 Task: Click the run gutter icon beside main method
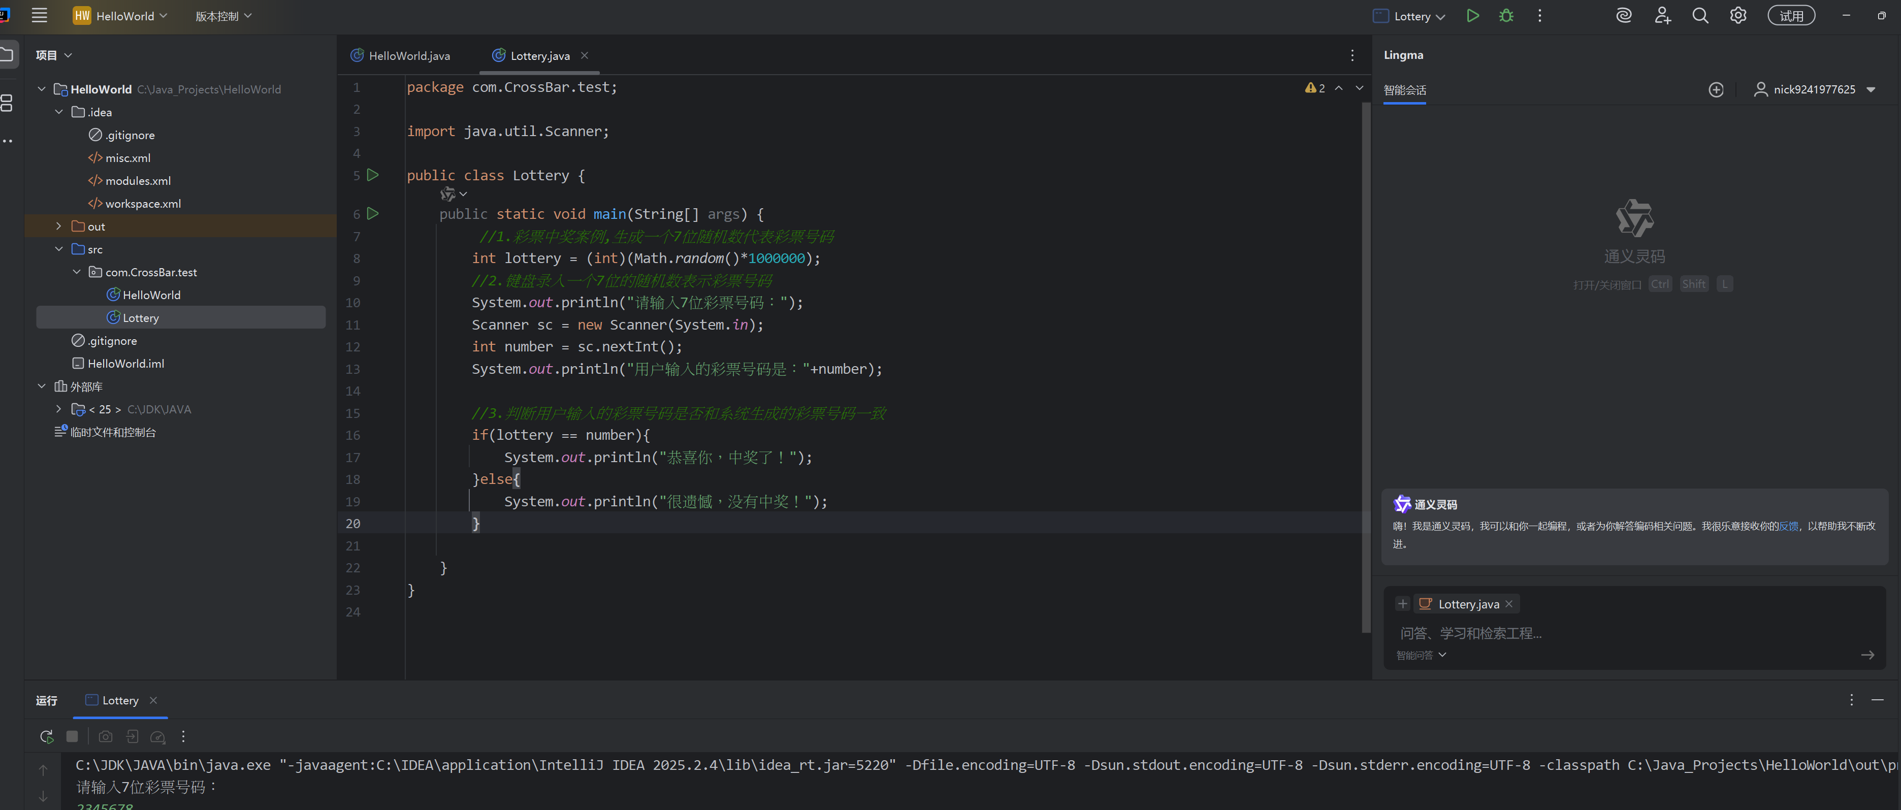[373, 214]
